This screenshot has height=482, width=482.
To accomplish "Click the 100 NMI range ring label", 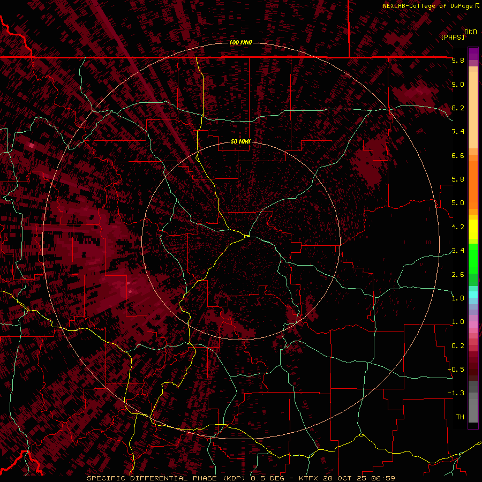I will click(x=240, y=42).
